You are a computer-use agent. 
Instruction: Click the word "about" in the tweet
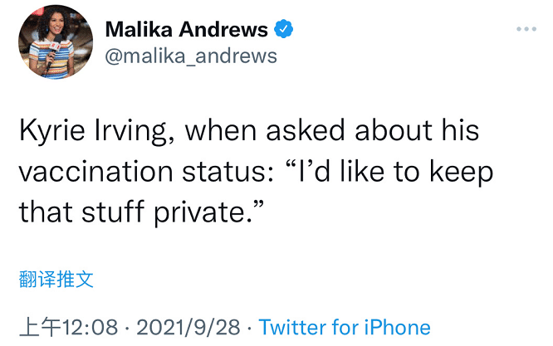click(x=394, y=132)
